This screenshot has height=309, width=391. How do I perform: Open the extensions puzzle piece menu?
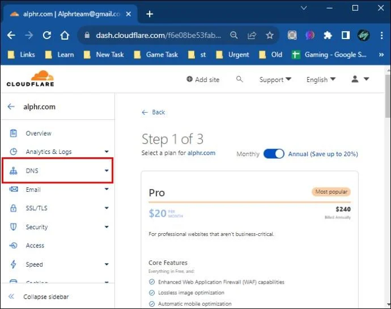(328, 35)
